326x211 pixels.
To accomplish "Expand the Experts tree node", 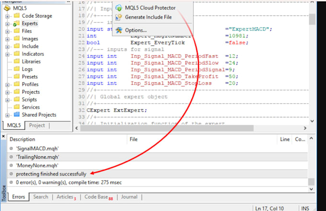I will point(8,24).
